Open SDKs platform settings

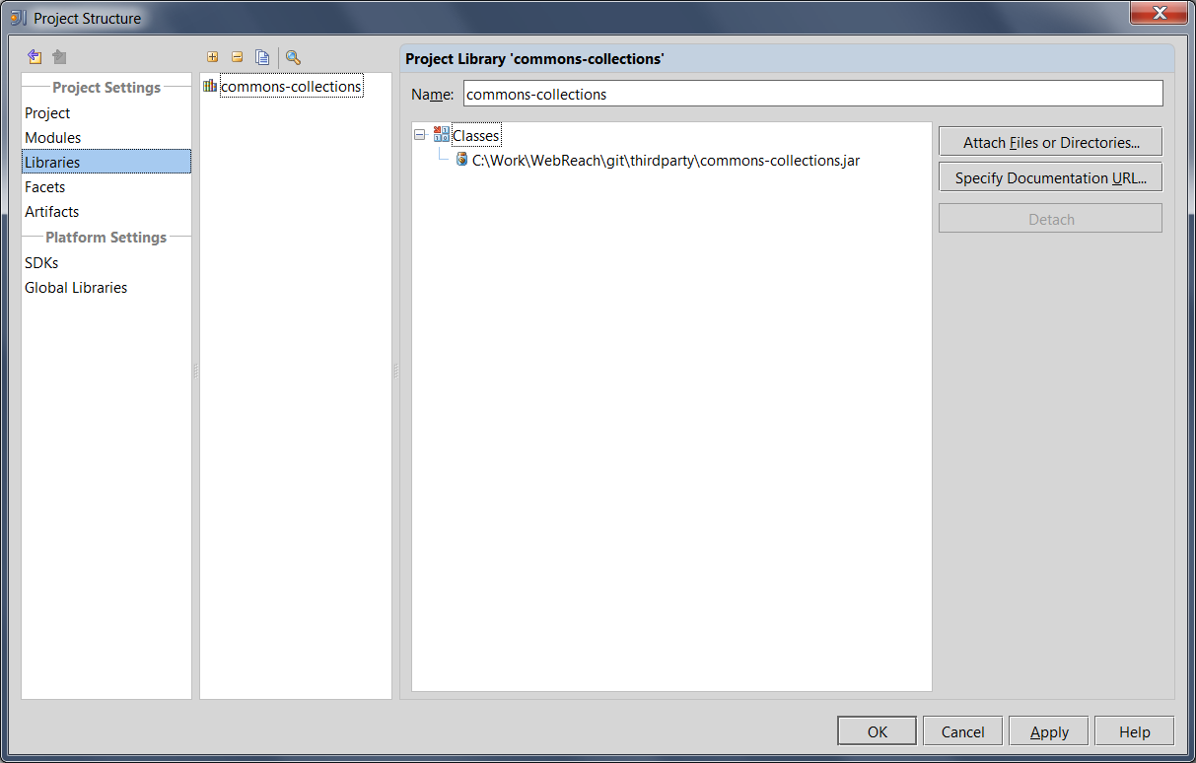[x=41, y=263]
